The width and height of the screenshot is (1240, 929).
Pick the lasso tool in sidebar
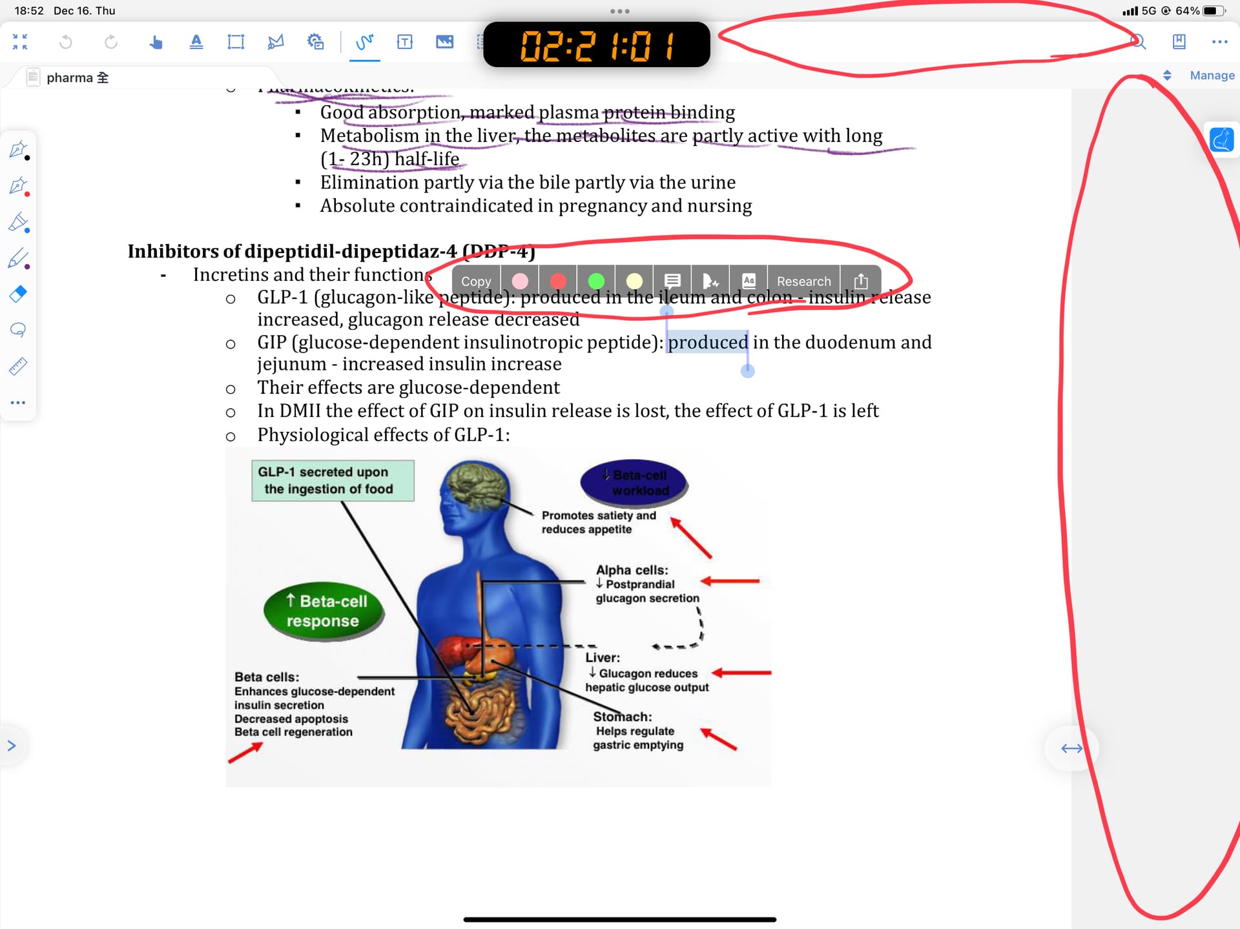pyautogui.click(x=18, y=330)
